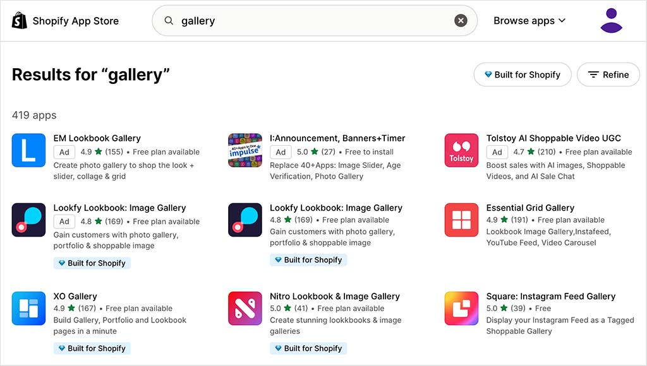Click the Essential Grid Gallery app icon

click(461, 220)
